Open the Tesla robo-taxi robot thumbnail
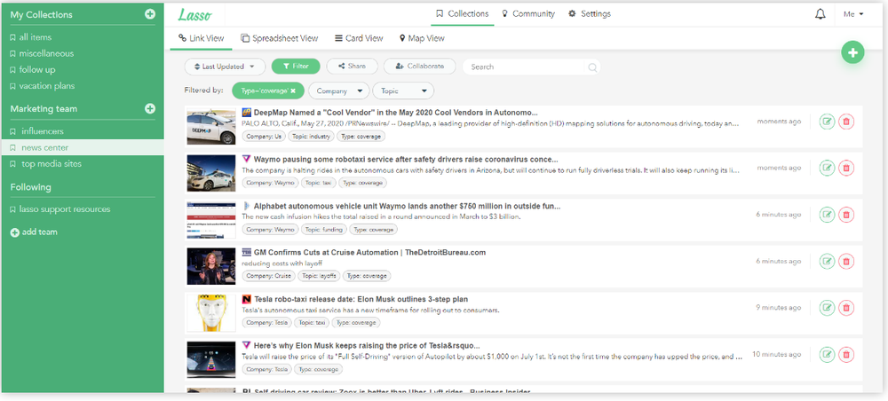This screenshot has width=888, height=401. coord(211,313)
